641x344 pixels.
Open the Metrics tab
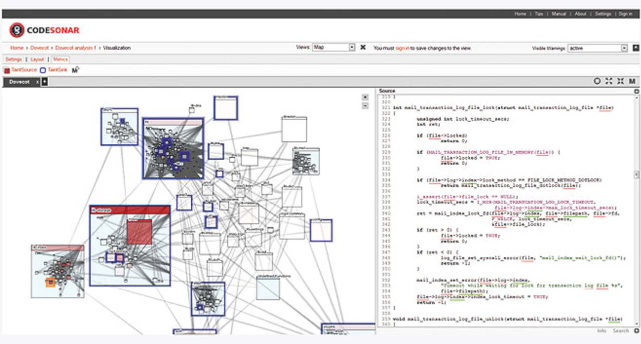60,59
